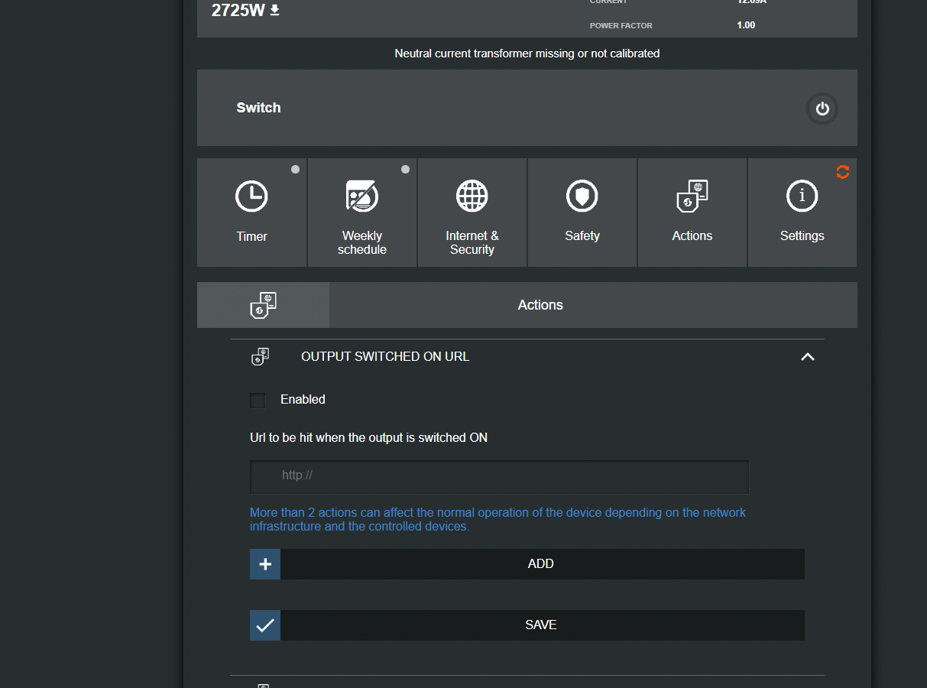This screenshot has height=688, width=927.
Task: Click the Actions tile icon
Action: 692,196
